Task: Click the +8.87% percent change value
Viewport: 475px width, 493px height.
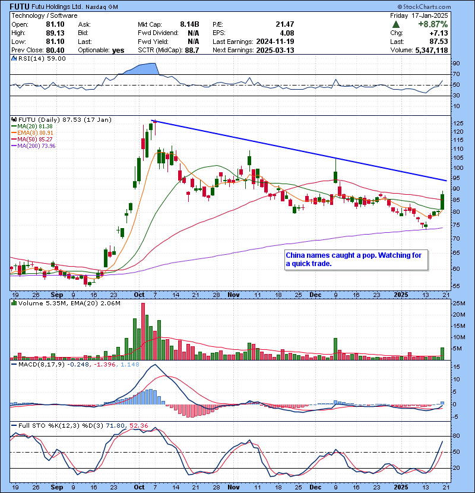Action: pyautogui.click(x=433, y=24)
